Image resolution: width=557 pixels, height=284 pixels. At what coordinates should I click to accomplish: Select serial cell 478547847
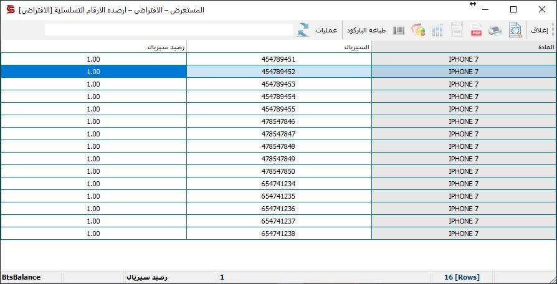tap(279, 134)
